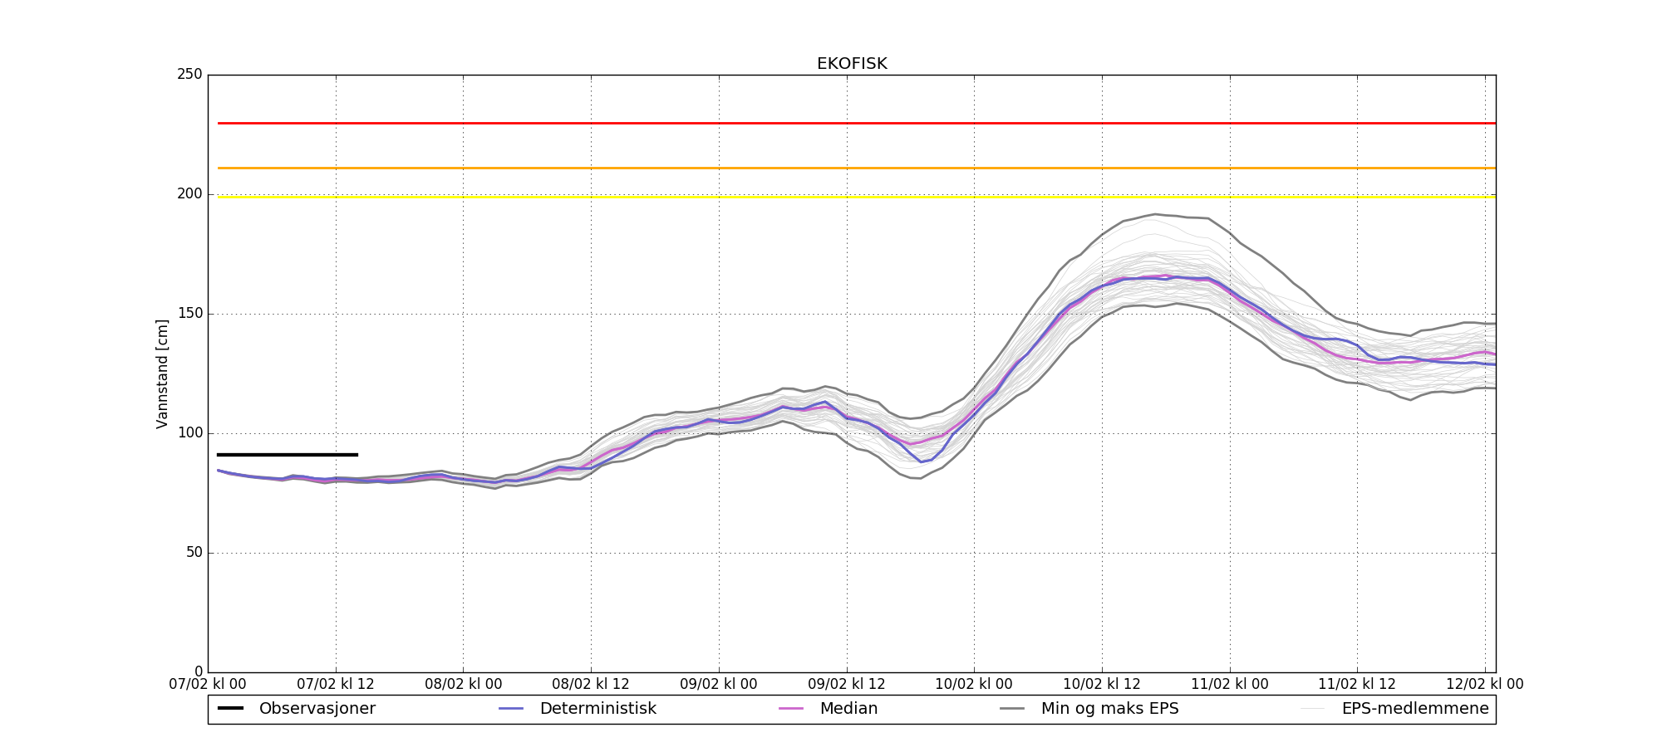
Task: Select the 07/02 kl 12 time tick label
Action: [336, 685]
